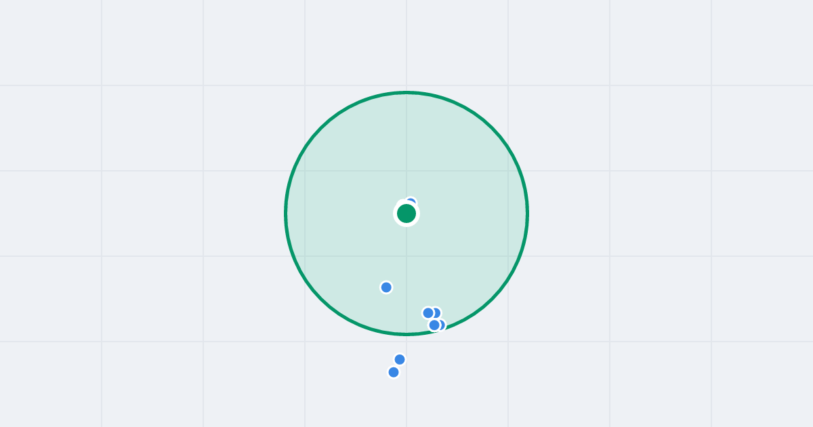Click the green circle outline at rightmost point

tap(527, 213)
